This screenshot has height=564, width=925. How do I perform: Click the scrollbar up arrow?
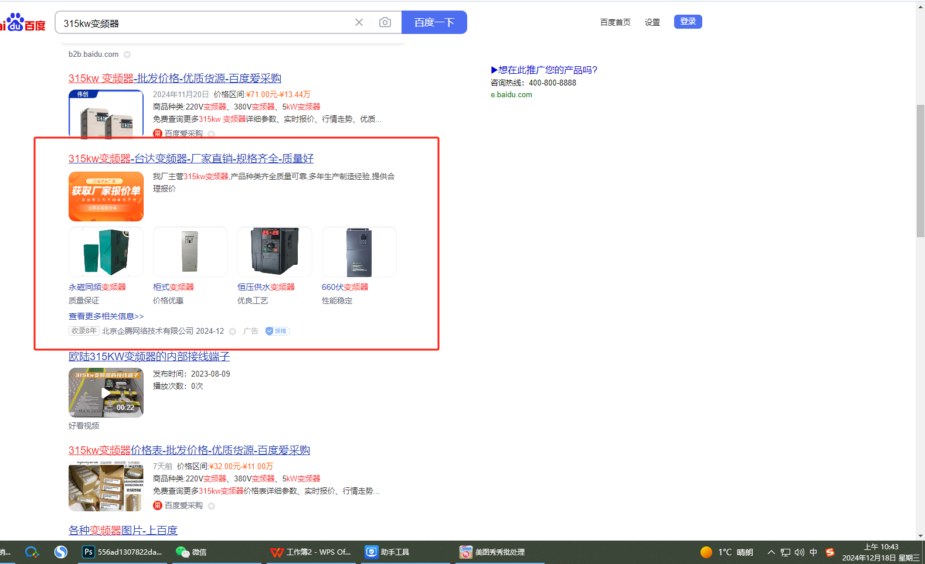(x=920, y=6)
